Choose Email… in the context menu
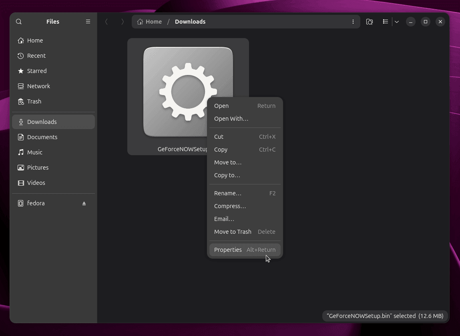This screenshot has height=336, width=460. point(245,219)
